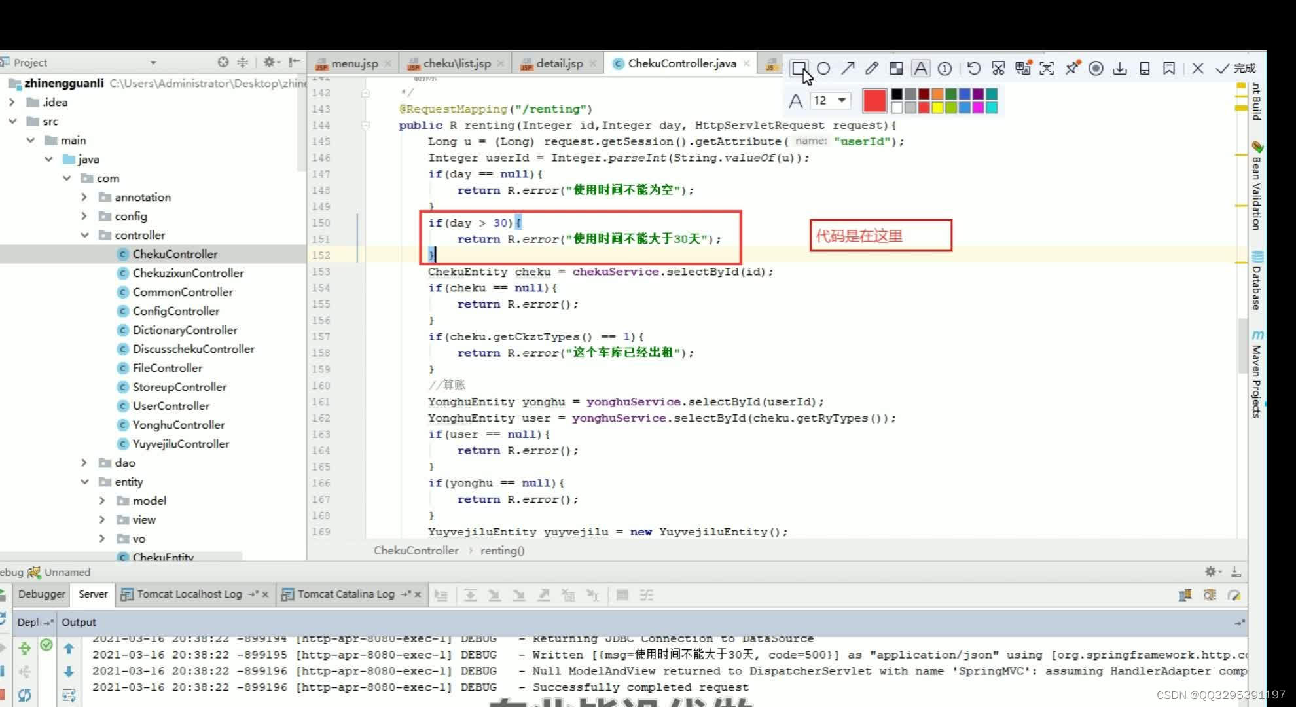Open the Bean Validation side panel

[x=1257, y=187]
